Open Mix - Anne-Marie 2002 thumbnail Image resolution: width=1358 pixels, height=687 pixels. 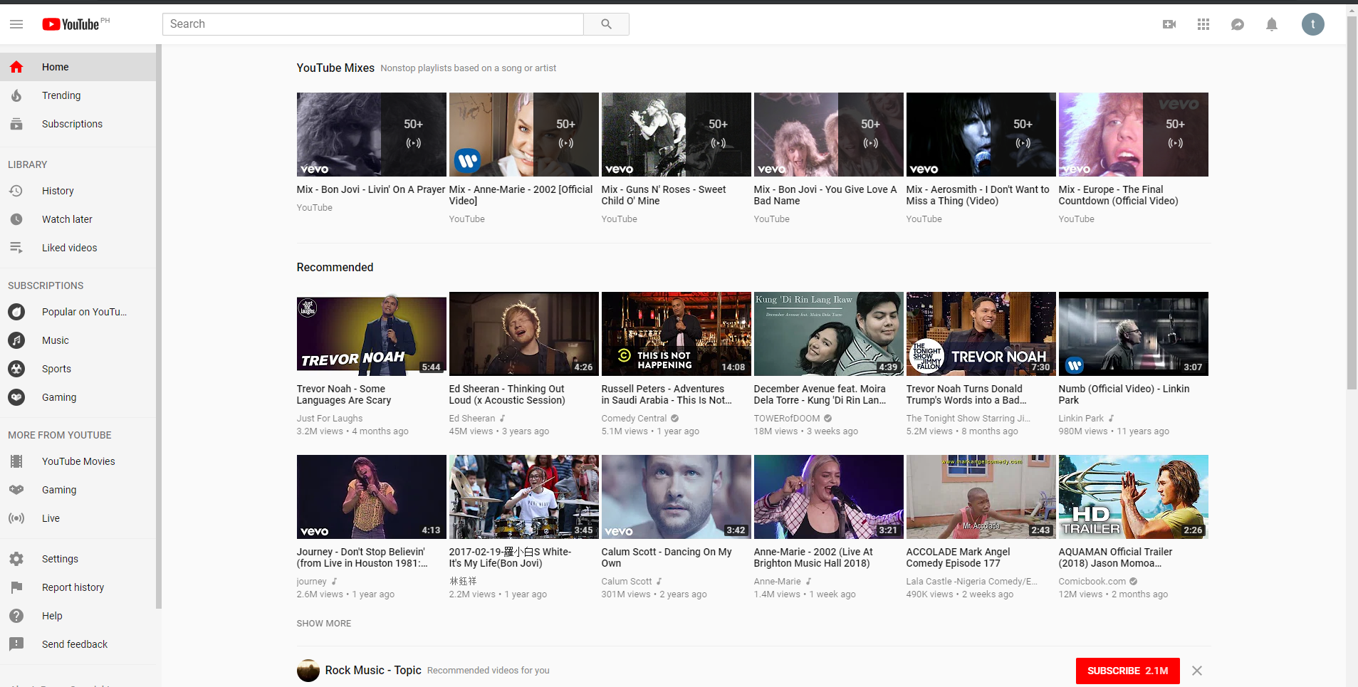pyautogui.click(x=524, y=135)
